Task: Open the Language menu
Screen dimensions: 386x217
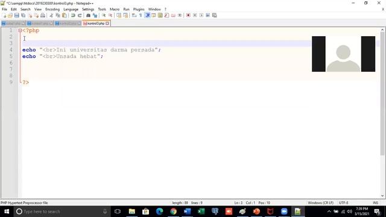Action: click(71, 9)
